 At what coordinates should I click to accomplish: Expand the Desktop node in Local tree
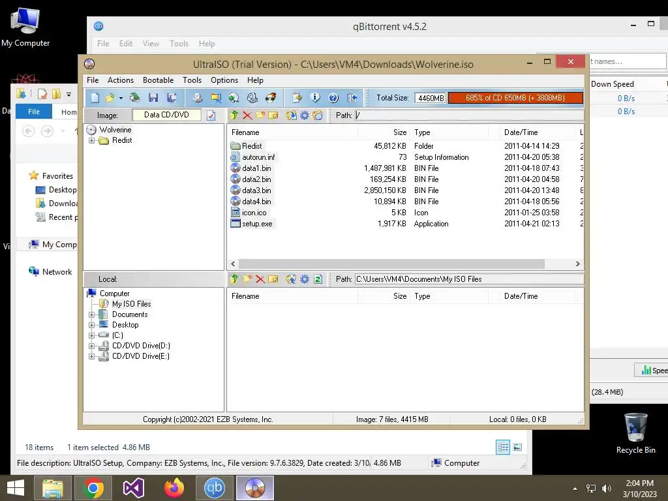tap(91, 325)
